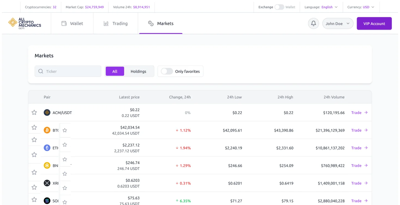Select the Holdings filter button
Image resolution: width=400 pixels, height=205 pixels.
coord(139,71)
